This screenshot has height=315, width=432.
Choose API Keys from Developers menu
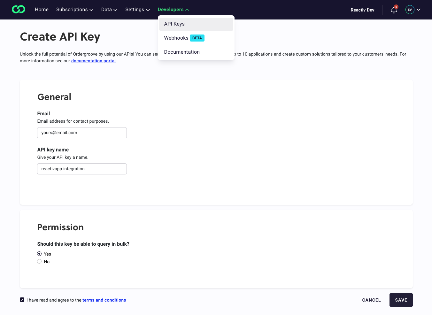174,24
